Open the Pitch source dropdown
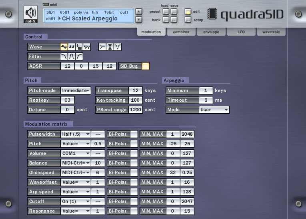This screenshot has height=219, width=306. click(76, 144)
